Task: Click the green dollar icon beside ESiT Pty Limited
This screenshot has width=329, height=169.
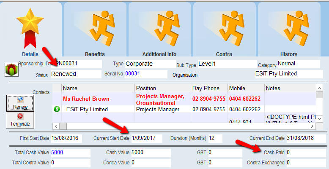Action: click(57, 109)
